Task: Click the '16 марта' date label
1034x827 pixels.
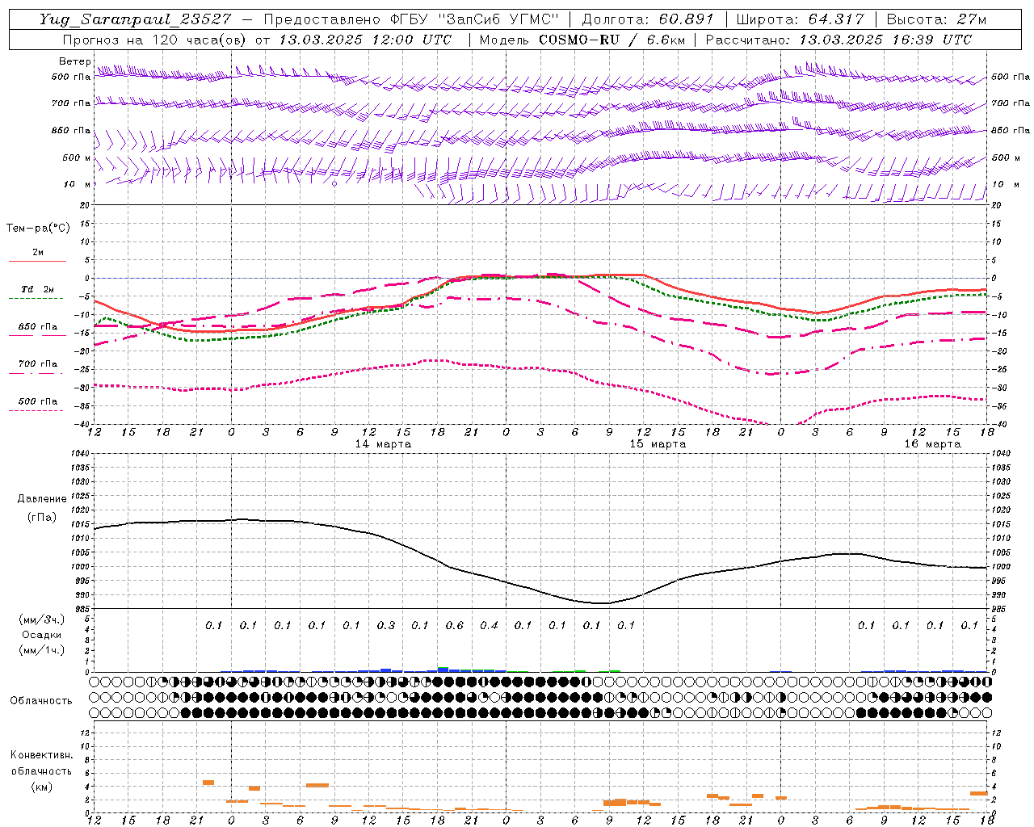Action: [x=932, y=444]
